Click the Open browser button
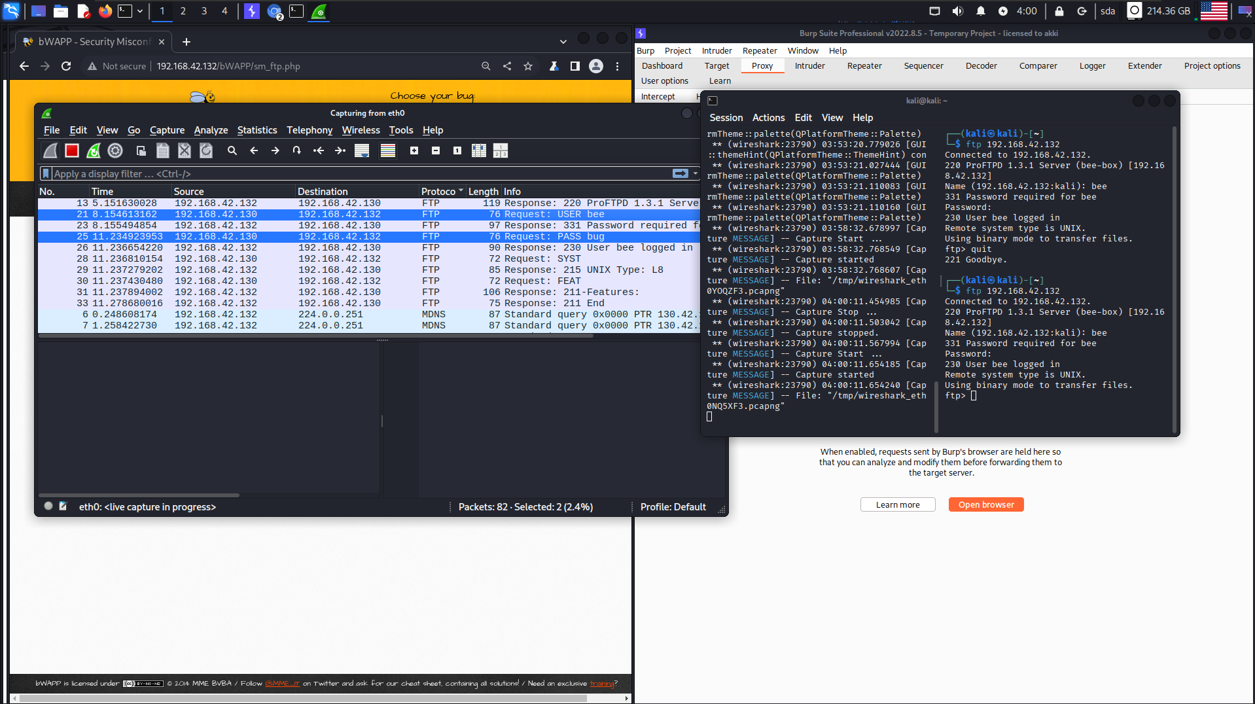This screenshot has height=704, width=1255. pyautogui.click(x=985, y=504)
